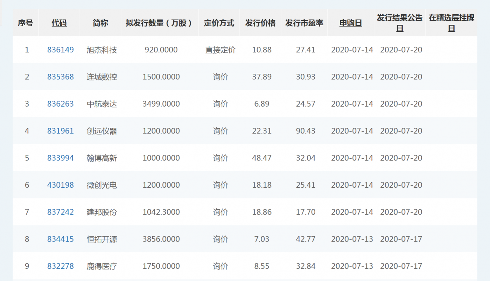Screen dimensions: 490x281
Task: Click P/E ratio 32.84
Action: tap(306, 266)
